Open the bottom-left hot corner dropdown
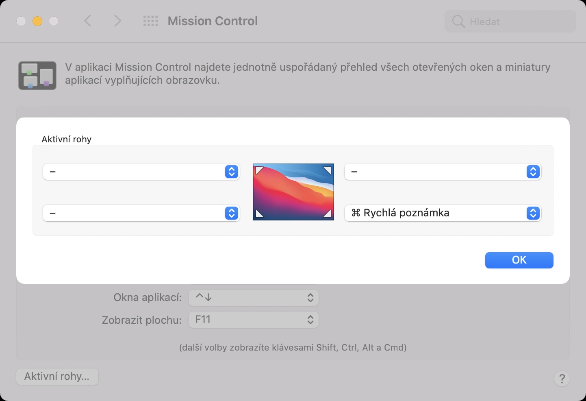This screenshot has height=401, width=586. click(141, 213)
